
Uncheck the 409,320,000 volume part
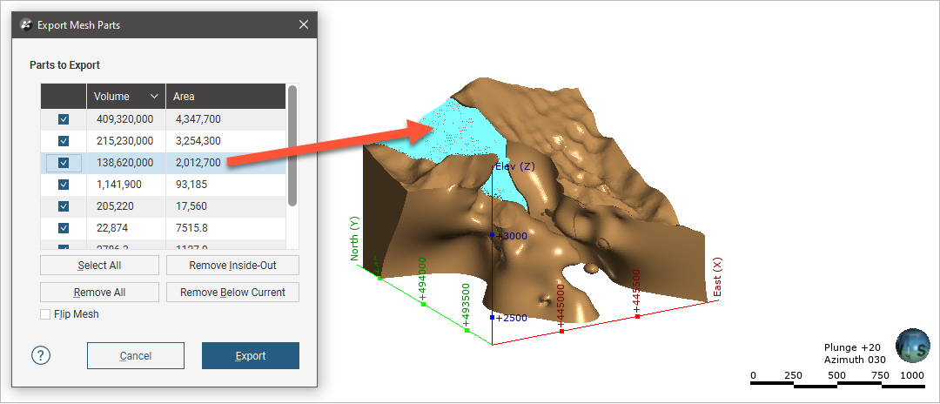[64, 118]
